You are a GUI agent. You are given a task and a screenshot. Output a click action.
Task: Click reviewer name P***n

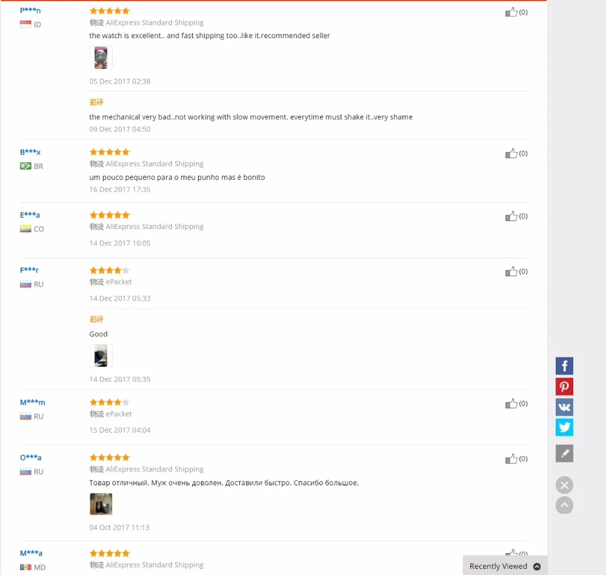[30, 10]
